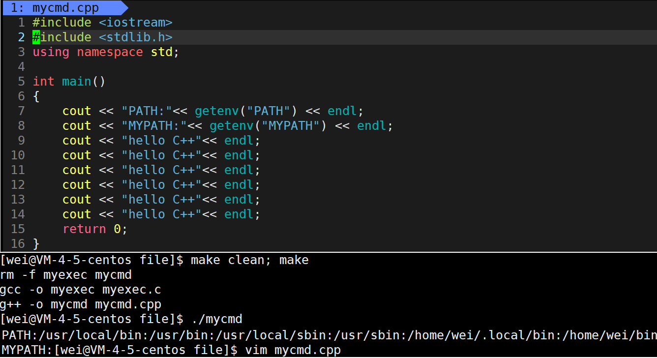Click 'g++ -o mycmd mycmd.cpp' output line
The height and width of the screenshot is (358, 657).
pyautogui.click(x=81, y=304)
